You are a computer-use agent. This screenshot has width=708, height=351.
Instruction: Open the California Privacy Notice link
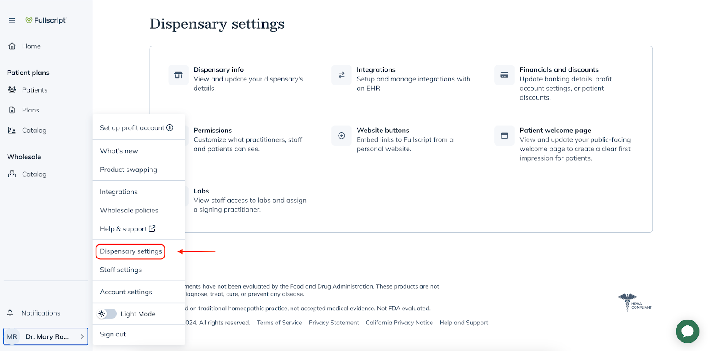[399, 322]
